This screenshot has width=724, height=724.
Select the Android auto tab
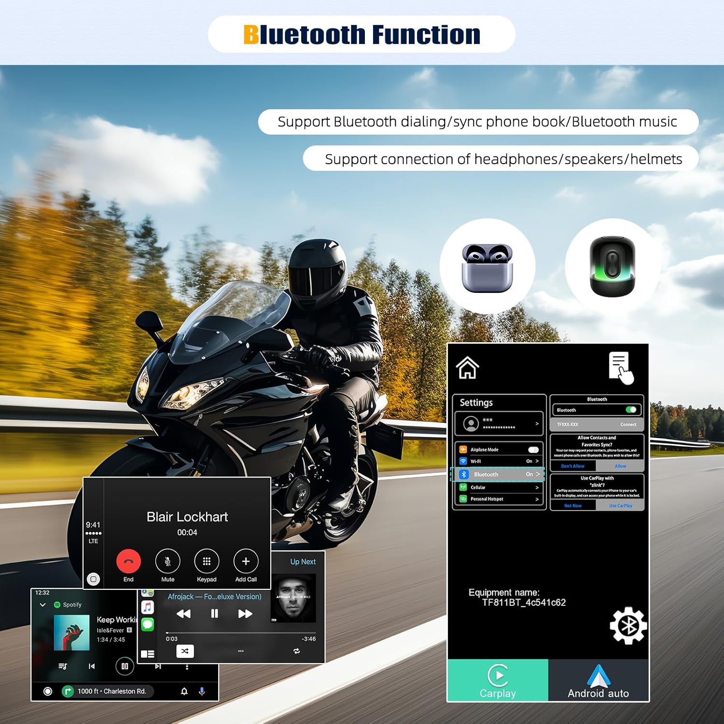tap(599, 680)
